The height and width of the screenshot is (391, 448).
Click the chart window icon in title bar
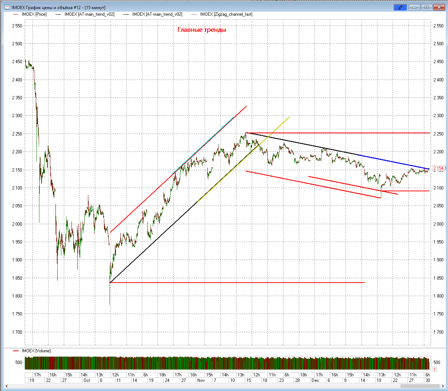click(7, 7)
